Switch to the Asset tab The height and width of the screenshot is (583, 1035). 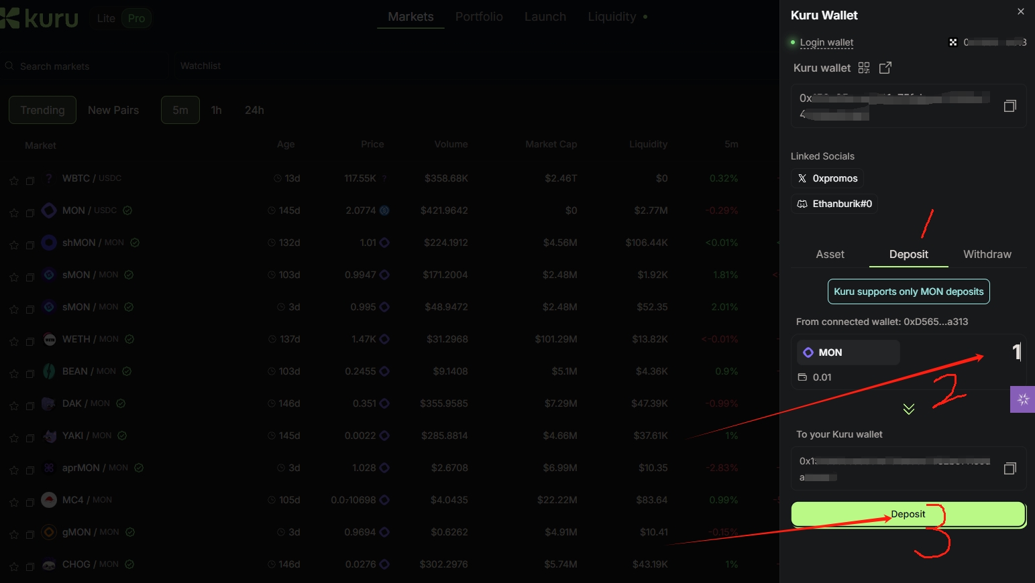(x=830, y=254)
